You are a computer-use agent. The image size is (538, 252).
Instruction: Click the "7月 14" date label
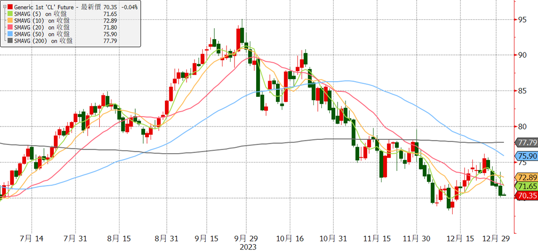pyautogui.click(x=31, y=238)
